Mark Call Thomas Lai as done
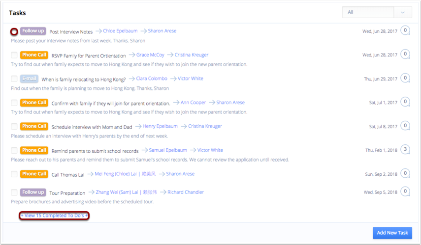Screen dimensions: 421x245 pyautogui.click(x=14, y=174)
